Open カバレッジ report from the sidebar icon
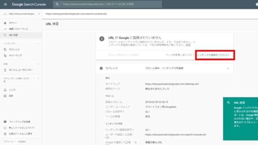 [x=5, y=50]
